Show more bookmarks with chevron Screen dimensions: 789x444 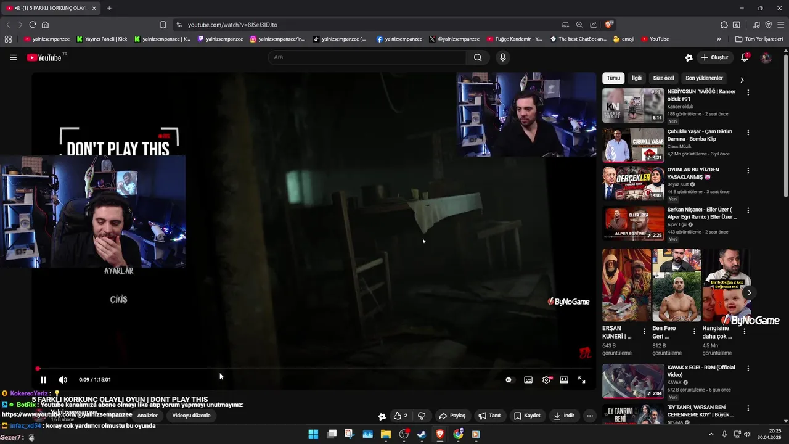click(719, 39)
